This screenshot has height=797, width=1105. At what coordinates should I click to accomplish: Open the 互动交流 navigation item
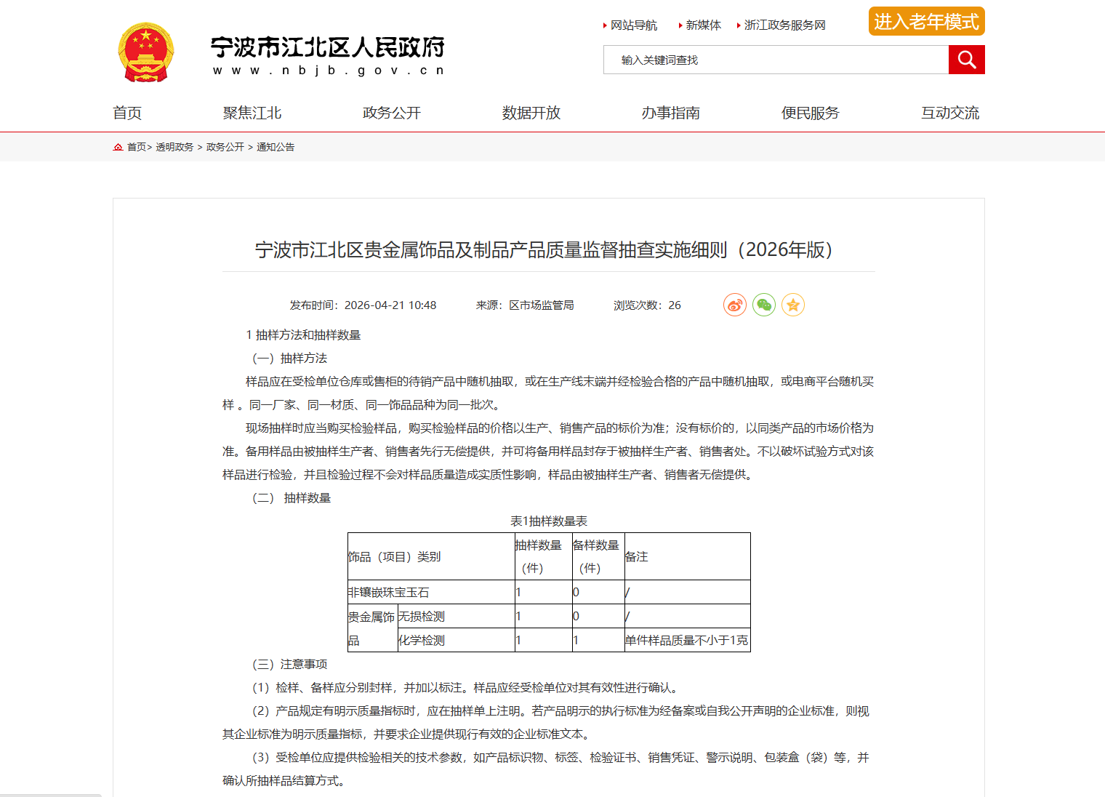point(950,113)
